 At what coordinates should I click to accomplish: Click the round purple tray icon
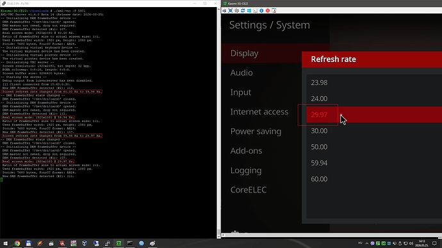(372, 244)
